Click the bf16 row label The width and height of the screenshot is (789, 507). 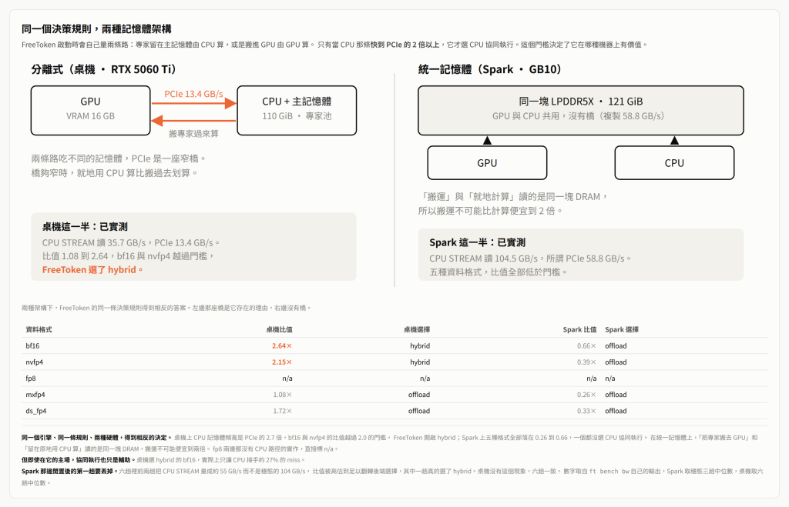point(32,345)
